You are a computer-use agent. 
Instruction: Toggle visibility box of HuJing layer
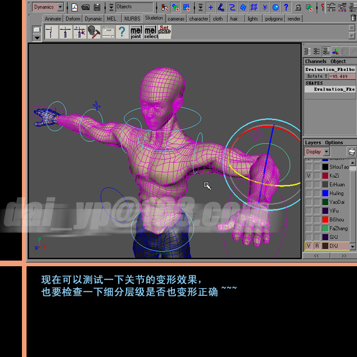coord(309,193)
